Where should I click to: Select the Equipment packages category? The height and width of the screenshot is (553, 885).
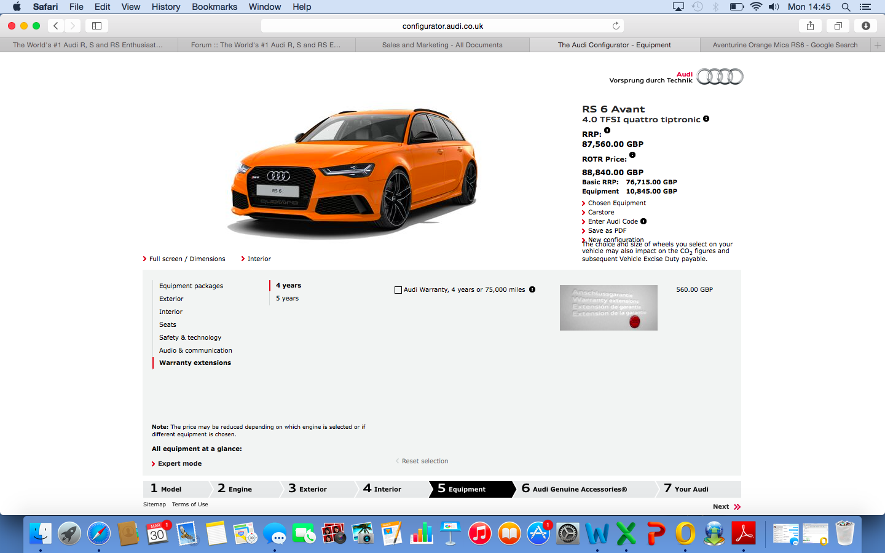point(191,286)
